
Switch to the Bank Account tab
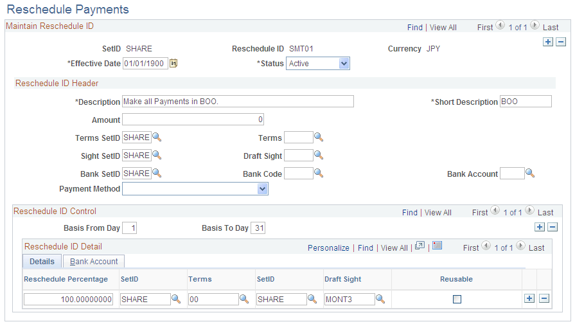(94, 261)
